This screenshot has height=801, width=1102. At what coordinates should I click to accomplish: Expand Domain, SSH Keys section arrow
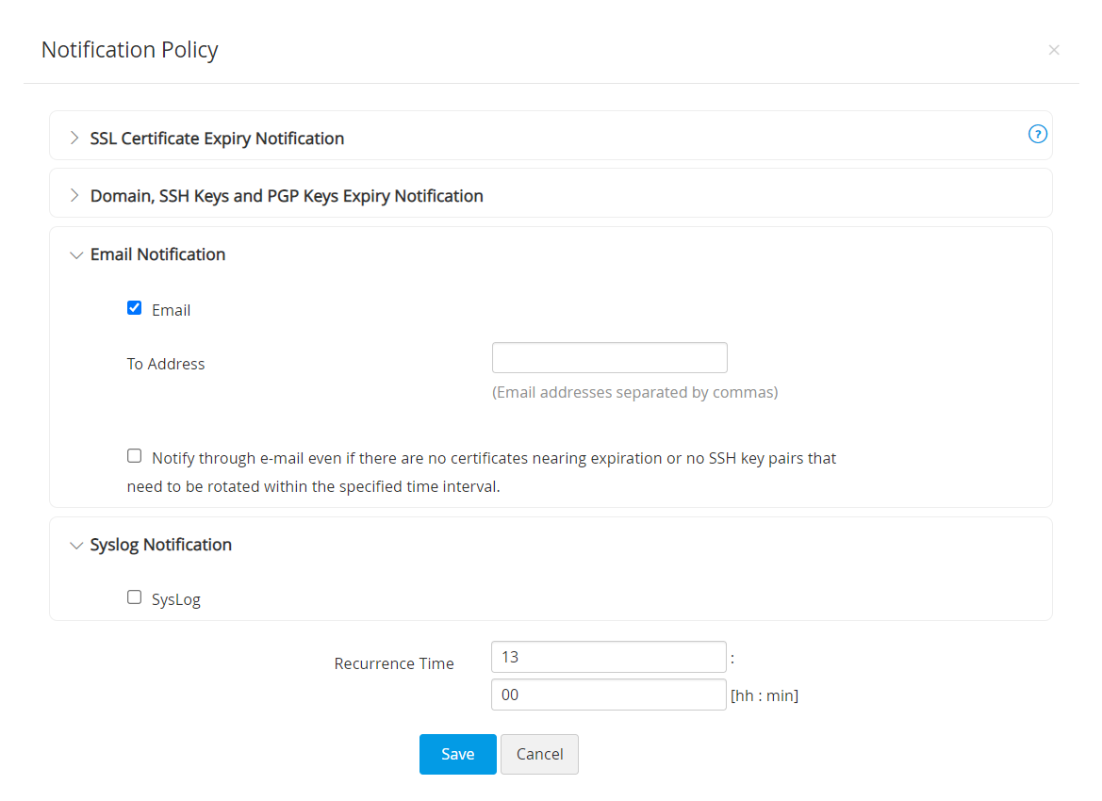click(75, 196)
